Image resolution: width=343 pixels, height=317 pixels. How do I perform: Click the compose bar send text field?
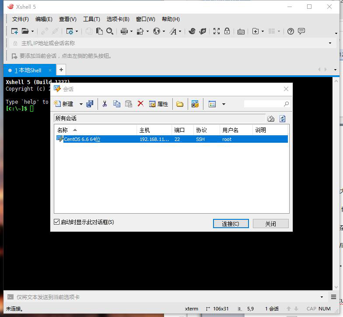[166, 297]
